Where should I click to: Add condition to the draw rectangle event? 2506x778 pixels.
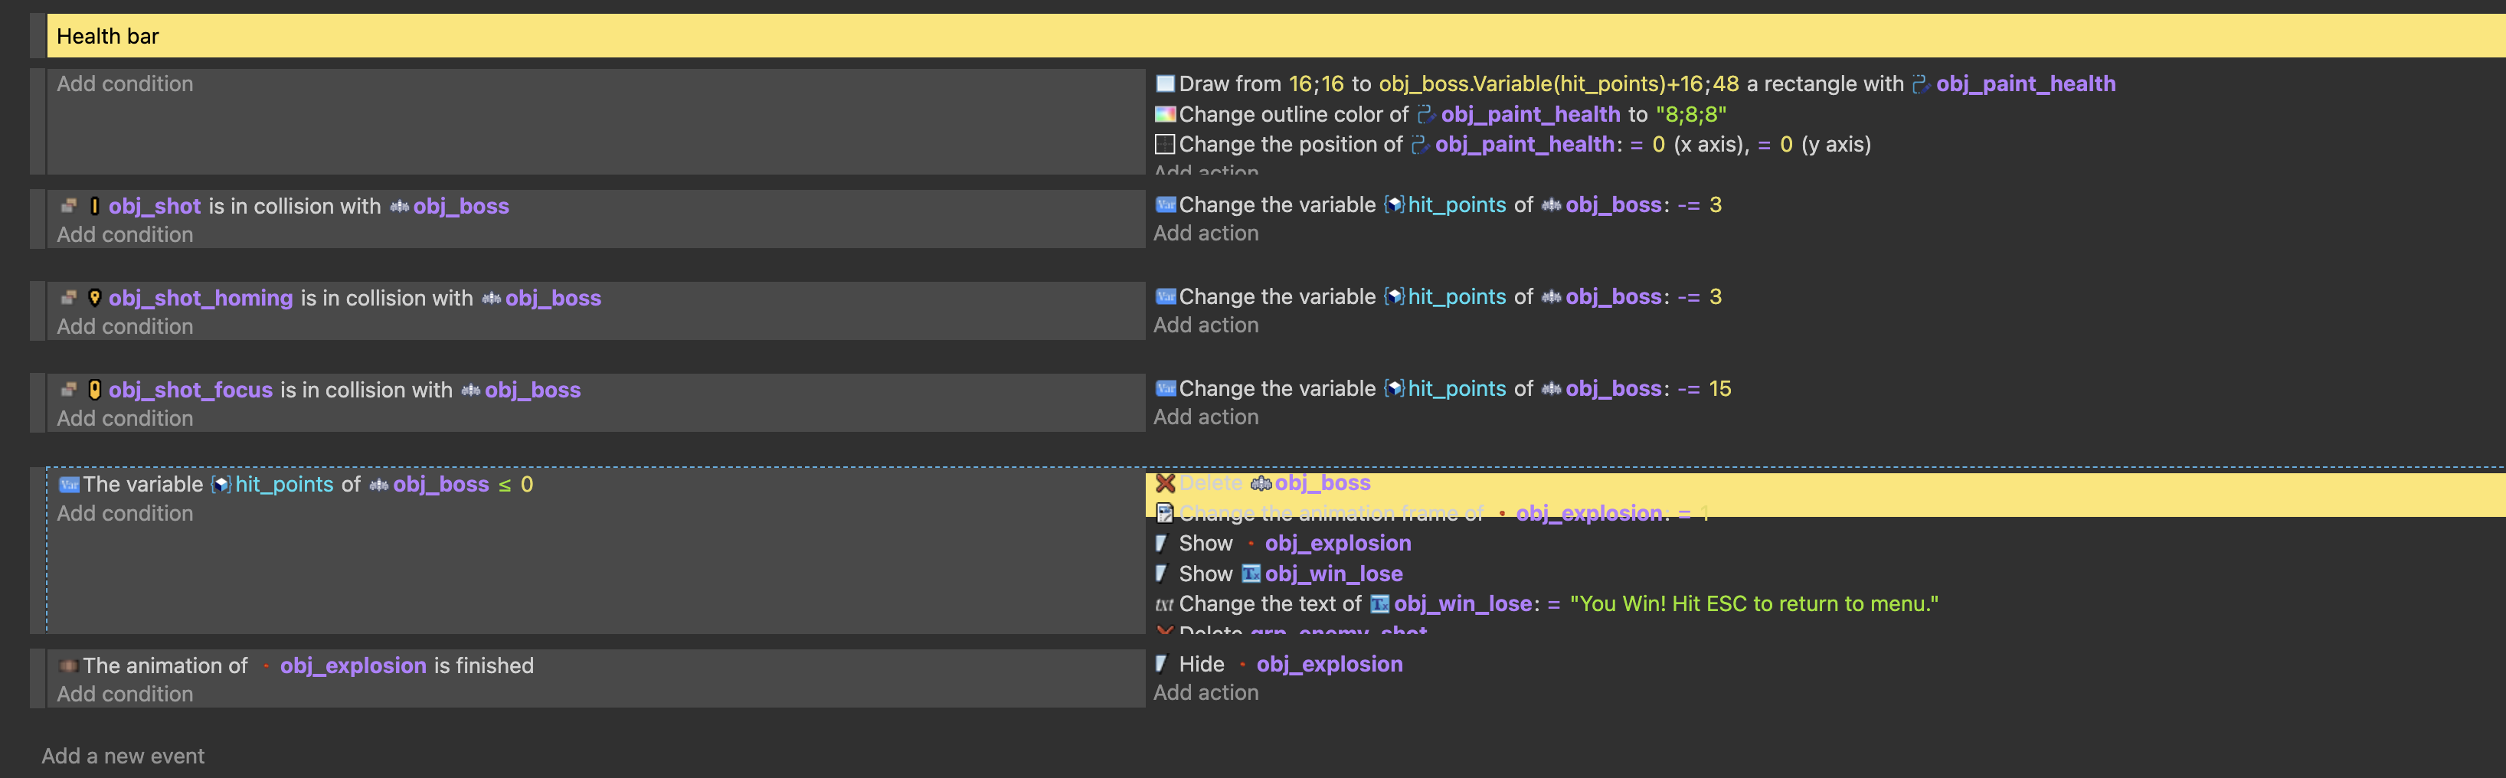(125, 83)
